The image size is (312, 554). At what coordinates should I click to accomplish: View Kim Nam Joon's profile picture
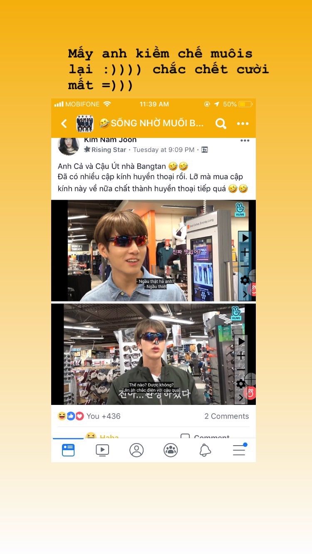pyautogui.click(x=69, y=145)
